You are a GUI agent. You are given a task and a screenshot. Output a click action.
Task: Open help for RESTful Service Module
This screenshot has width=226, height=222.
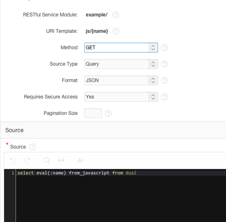(115, 15)
